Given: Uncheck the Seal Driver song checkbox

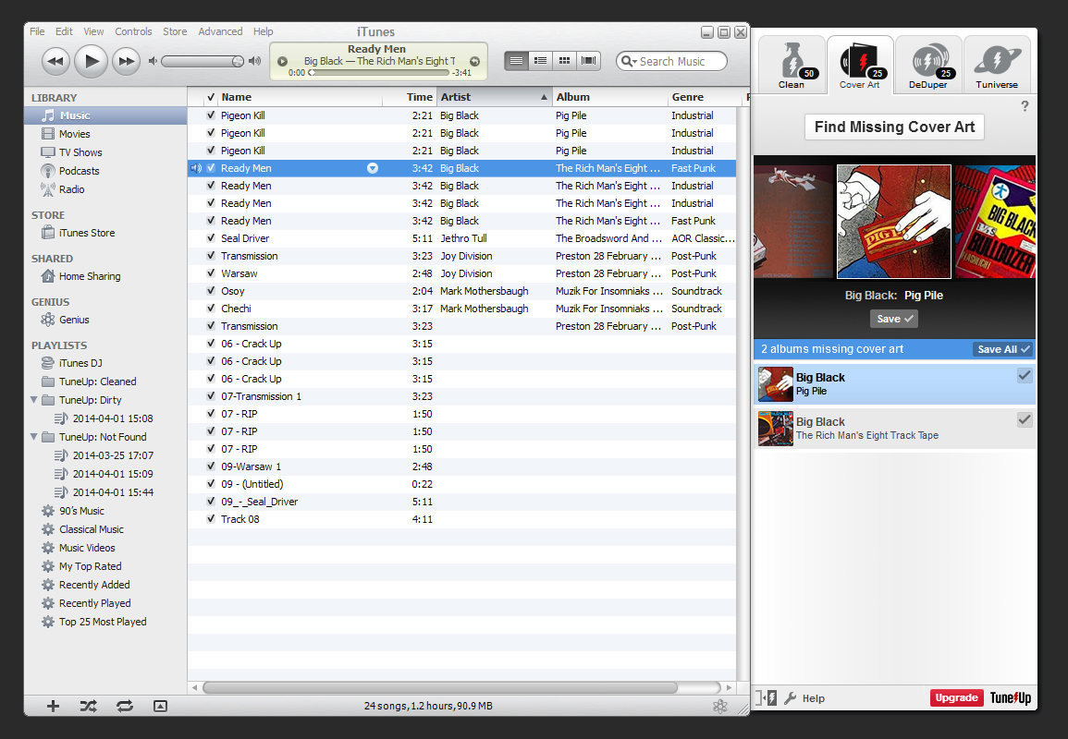Looking at the screenshot, I should point(211,238).
